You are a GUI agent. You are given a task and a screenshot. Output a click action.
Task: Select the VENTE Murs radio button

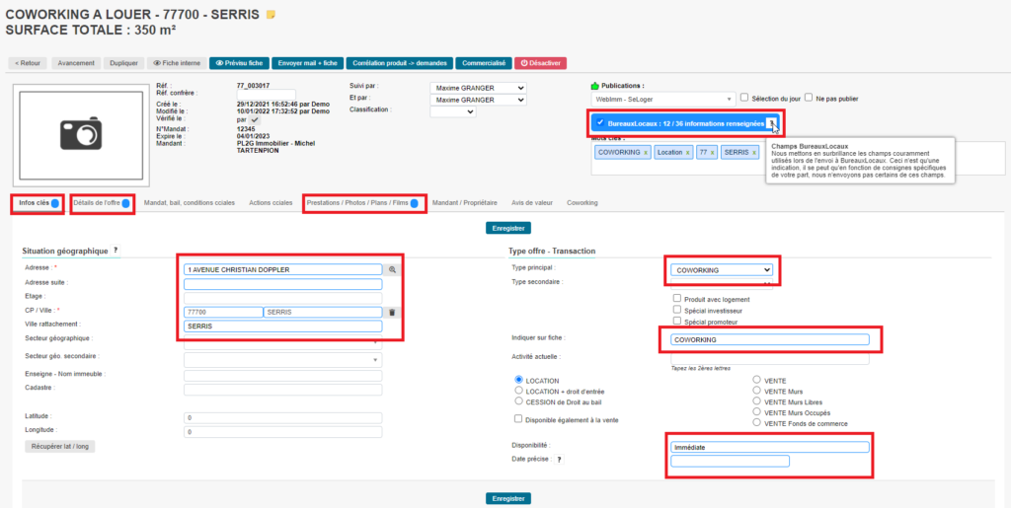click(756, 390)
